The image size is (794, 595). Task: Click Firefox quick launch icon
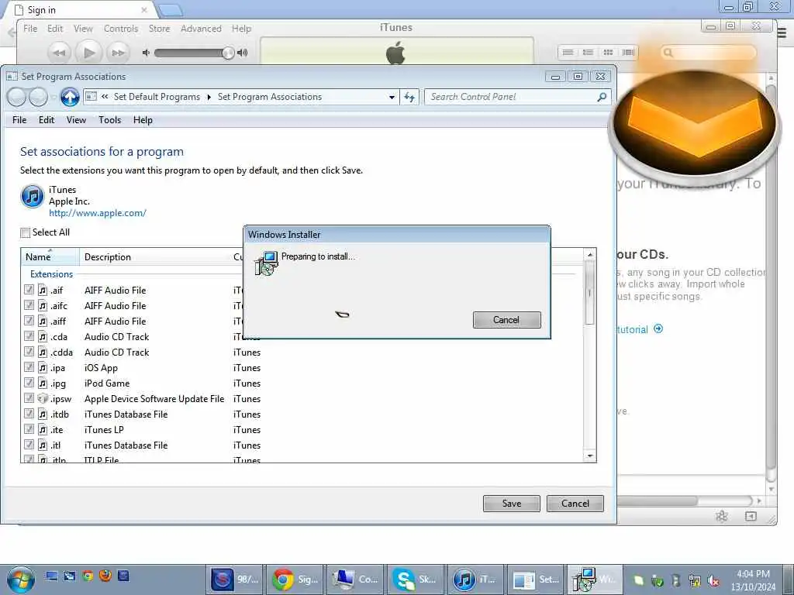pos(105,576)
